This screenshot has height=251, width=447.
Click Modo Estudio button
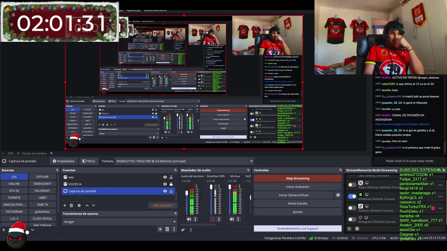(x=298, y=203)
